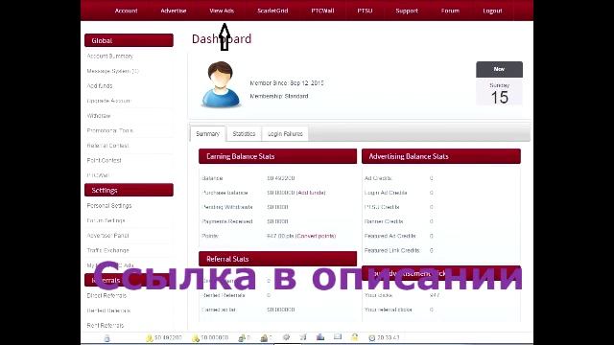Click the Earning Balance Stats panel header
Viewport: 614px width, 345px height.
pyautogui.click(x=277, y=156)
